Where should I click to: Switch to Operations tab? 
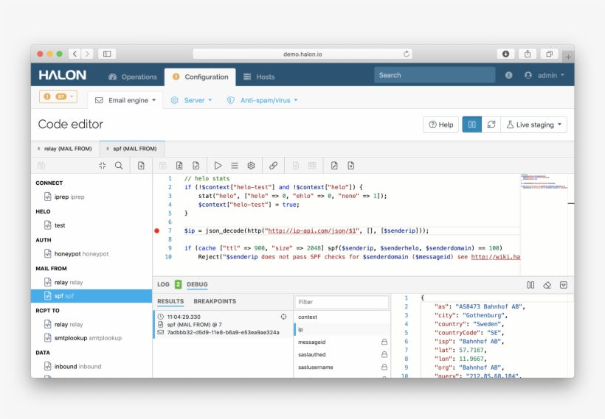coord(133,77)
